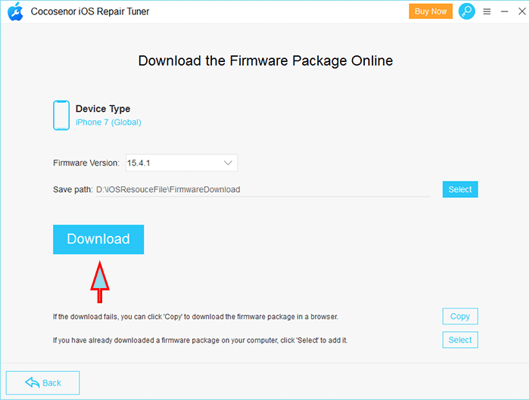
Task: Open the registration key icon
Action: coord(466,11)
